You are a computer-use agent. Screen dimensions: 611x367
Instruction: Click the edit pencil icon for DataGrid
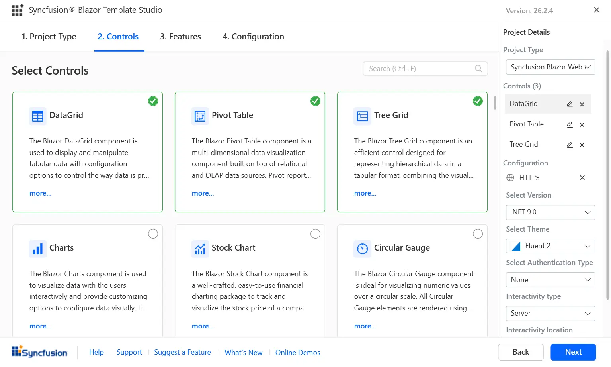pos(570,104)
